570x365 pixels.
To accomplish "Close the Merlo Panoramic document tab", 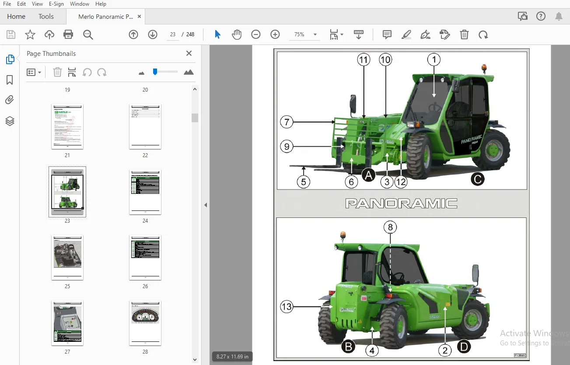I will [139, 17].
